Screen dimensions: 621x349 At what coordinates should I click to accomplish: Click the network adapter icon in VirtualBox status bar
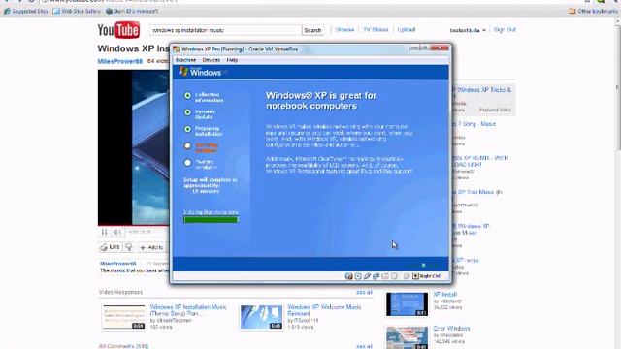pos(376,276)
